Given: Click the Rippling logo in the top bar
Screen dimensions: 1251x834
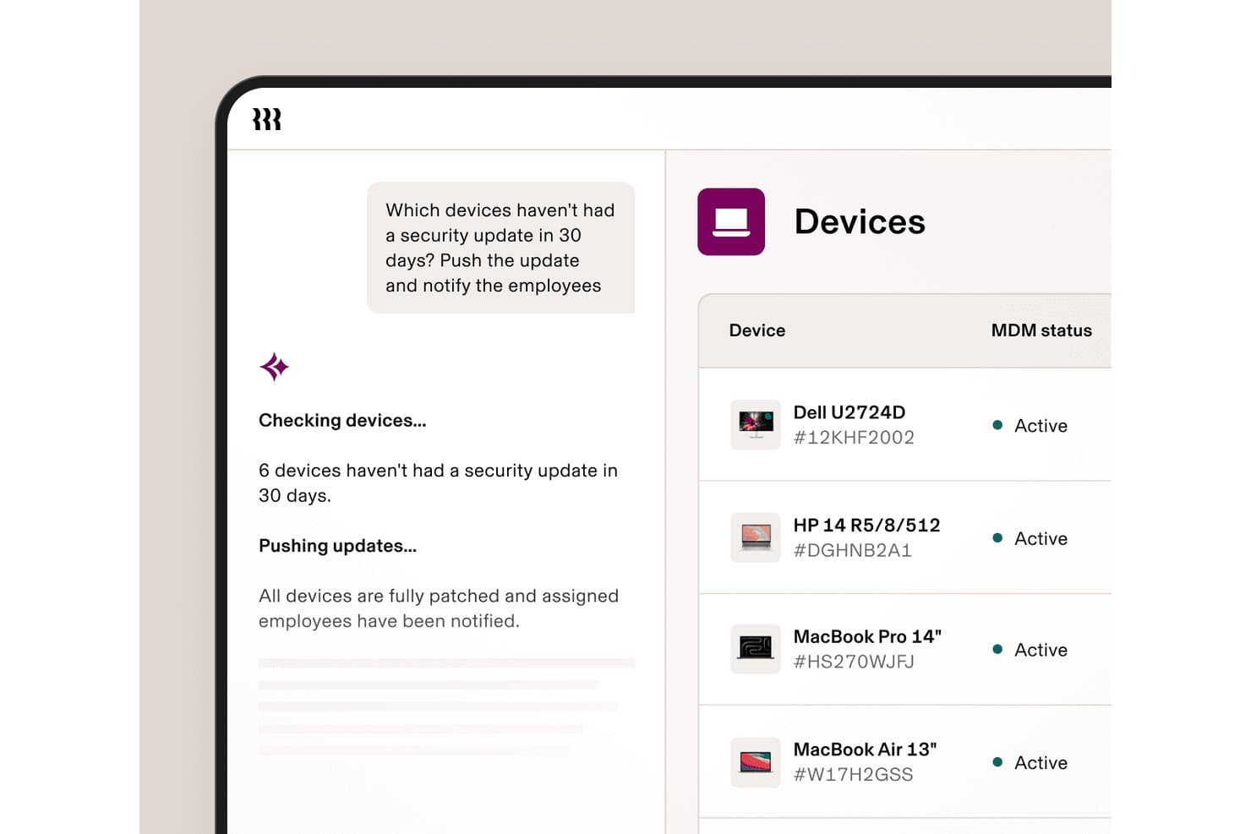Looking at the screenshot, I should 266,119.
